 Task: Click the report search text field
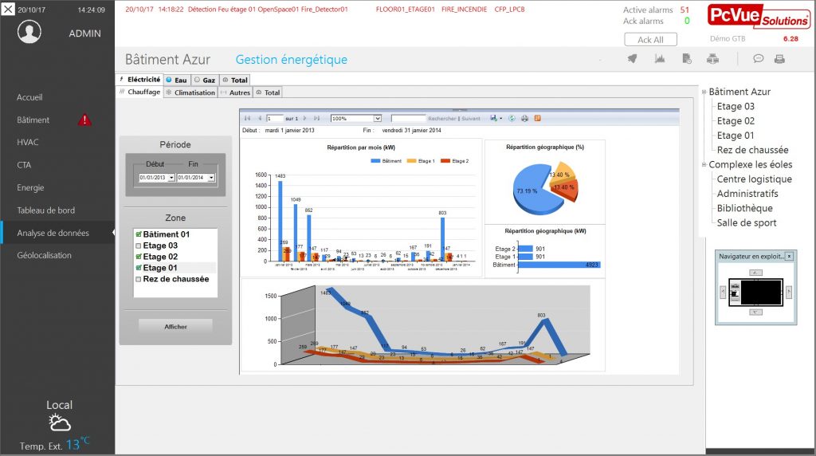tap(408, 118)
